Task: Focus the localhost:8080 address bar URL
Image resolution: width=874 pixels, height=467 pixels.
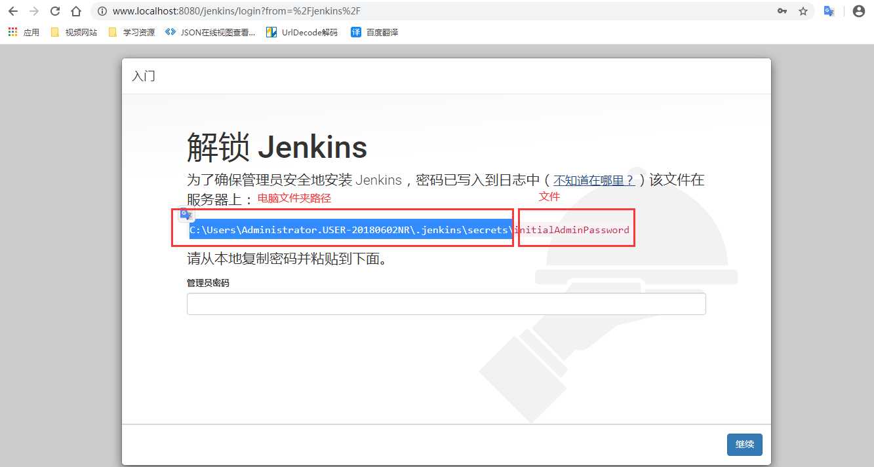Action: pyautogui.click(x=236, y=11)
